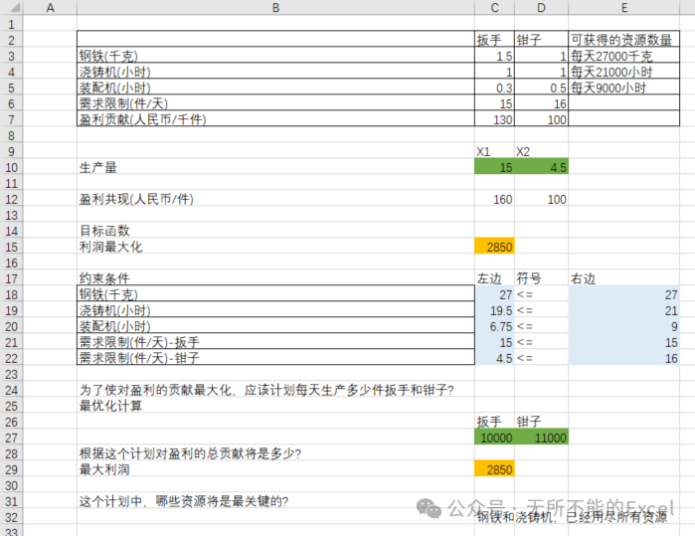
Task: Select the 符号 header cell
Action: [541, 278]
